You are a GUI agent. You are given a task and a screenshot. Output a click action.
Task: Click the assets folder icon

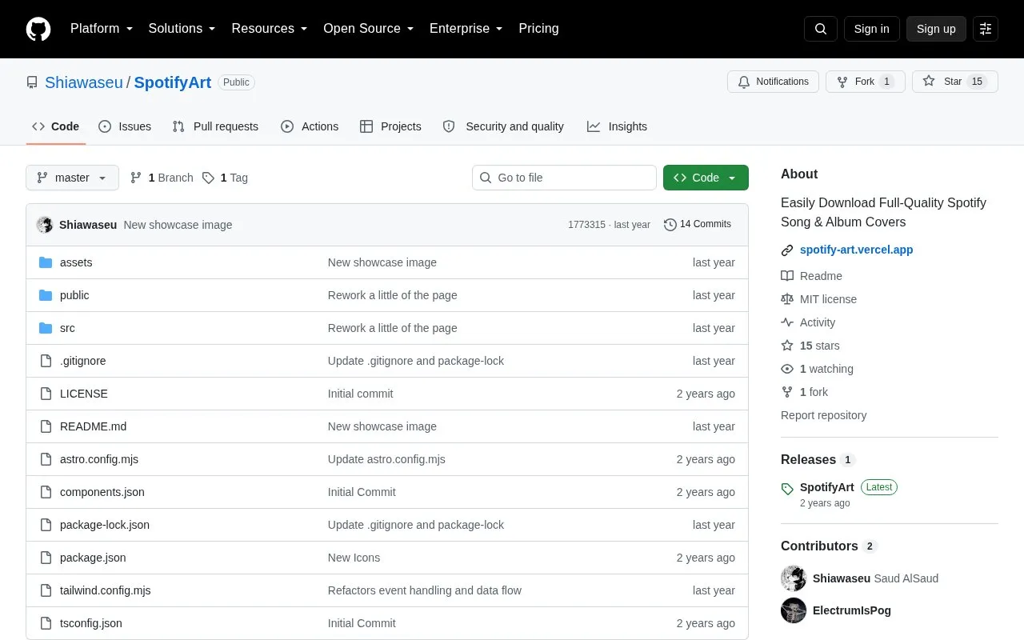tap(46, 262)
